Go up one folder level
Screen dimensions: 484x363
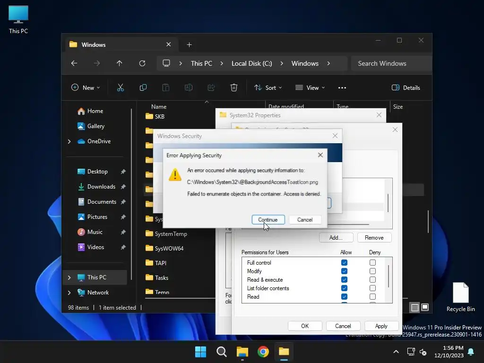point(120,63)
